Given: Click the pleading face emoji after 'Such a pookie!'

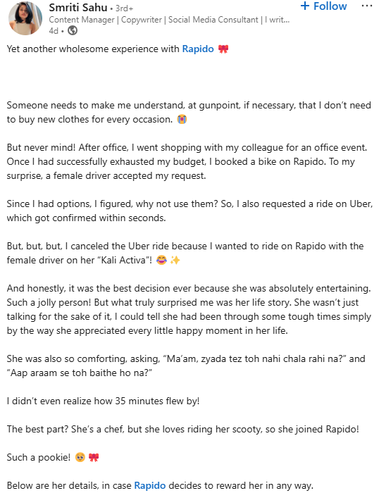Looking at the screenshot, I should click(80, 457).
